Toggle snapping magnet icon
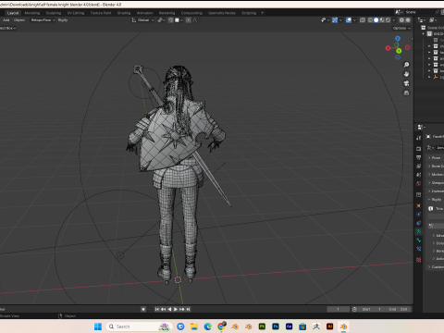Image resolution: width=444 pixels, height=333 pixels. click(170, 20)
